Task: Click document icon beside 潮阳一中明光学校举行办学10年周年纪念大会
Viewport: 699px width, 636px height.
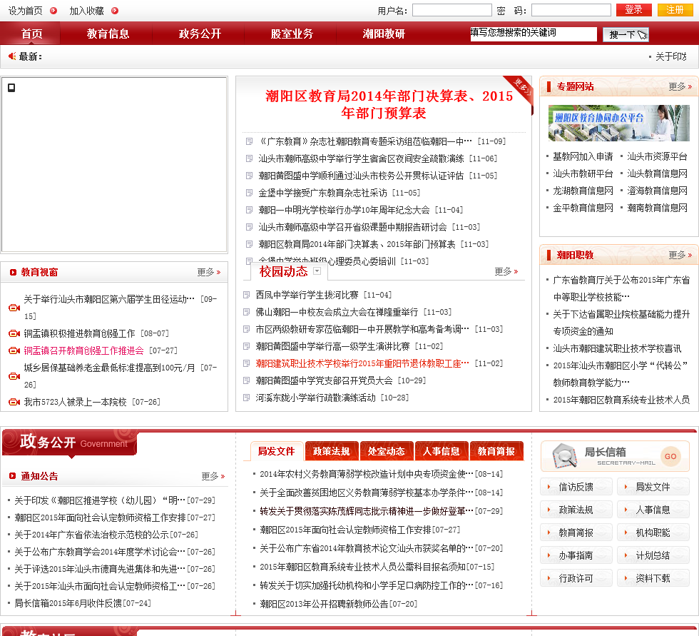Action: click(x=249, y=210)
